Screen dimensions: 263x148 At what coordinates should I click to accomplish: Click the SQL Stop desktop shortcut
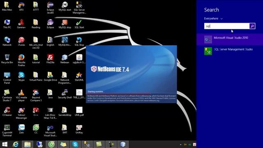(79, 41)
